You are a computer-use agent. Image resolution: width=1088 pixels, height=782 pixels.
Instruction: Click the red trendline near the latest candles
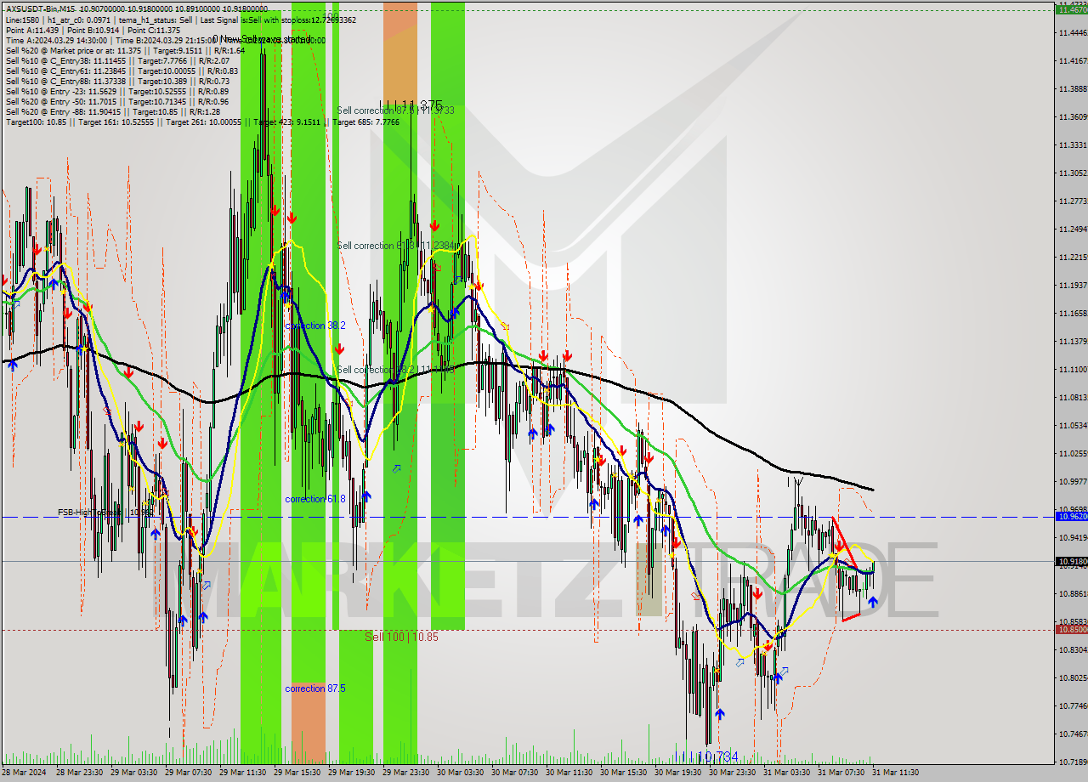point(845,542)
